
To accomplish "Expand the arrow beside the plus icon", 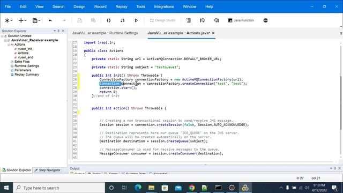I will [25, 20].
